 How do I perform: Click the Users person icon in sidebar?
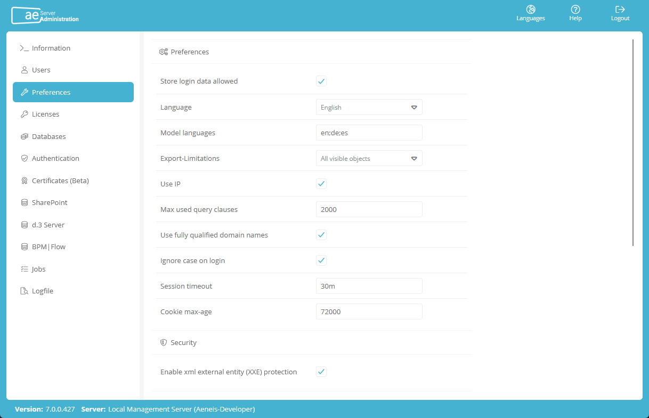pyautogui.click(x=24, y=70)
